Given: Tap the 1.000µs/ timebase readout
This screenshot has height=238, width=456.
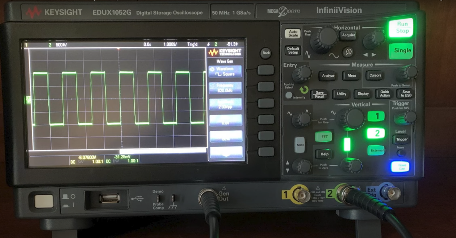Looking at the screenshot, I should (170, 44).
